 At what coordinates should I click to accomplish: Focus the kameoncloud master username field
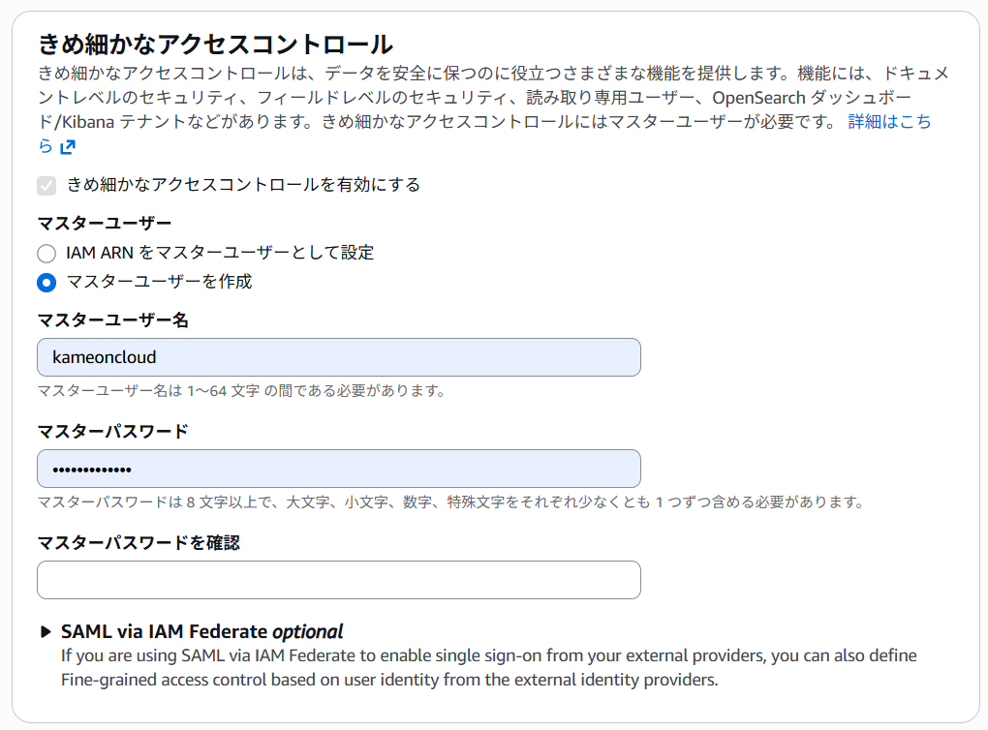pyautogui.click(x=339, y=357)
